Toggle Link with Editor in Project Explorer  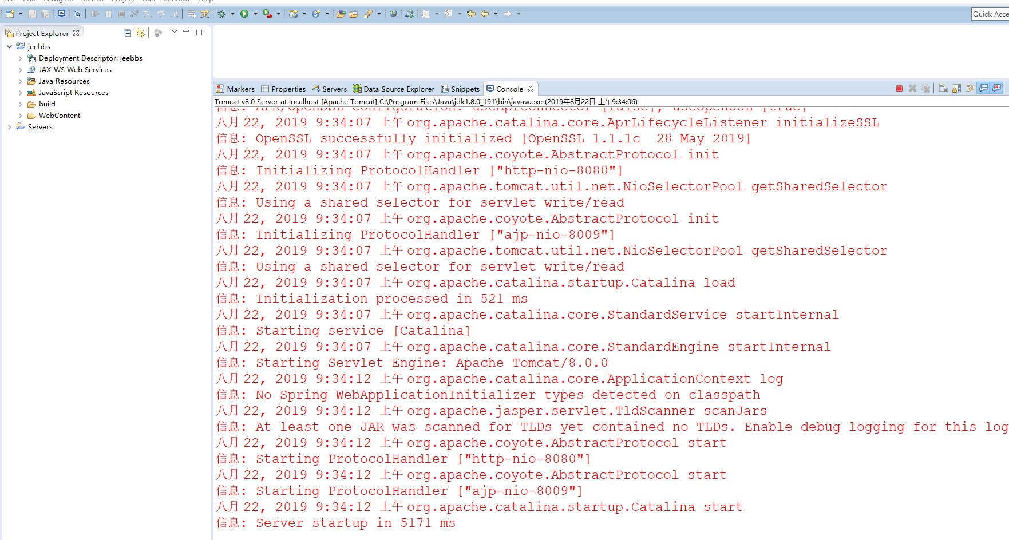click(140, 33)
